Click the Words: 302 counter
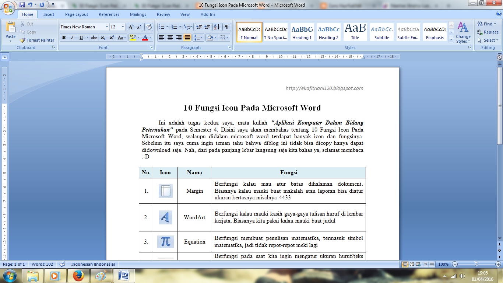 pos(42,264)
